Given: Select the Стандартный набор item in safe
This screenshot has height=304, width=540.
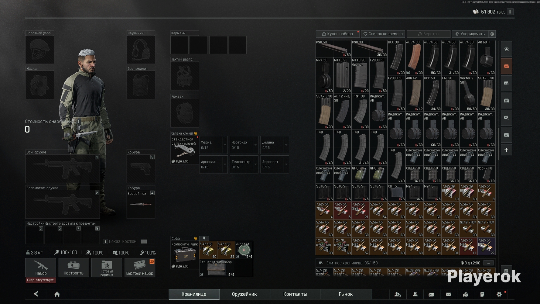Looking at the screenshot, I should tap(217, 268).
